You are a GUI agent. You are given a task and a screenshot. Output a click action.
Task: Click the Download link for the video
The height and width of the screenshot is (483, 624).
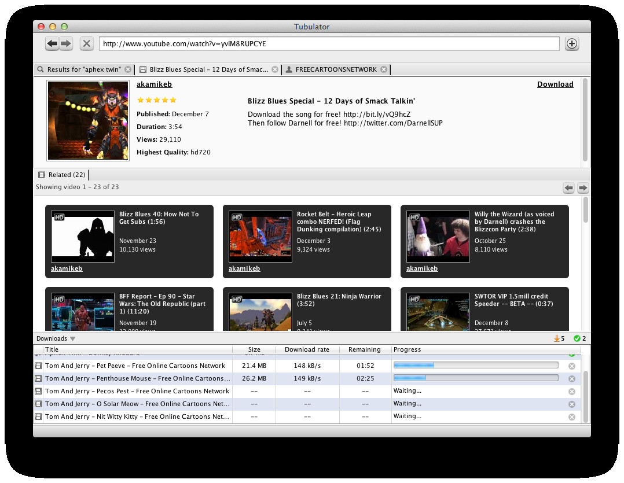pyautogui.click(x=555, y=84)
